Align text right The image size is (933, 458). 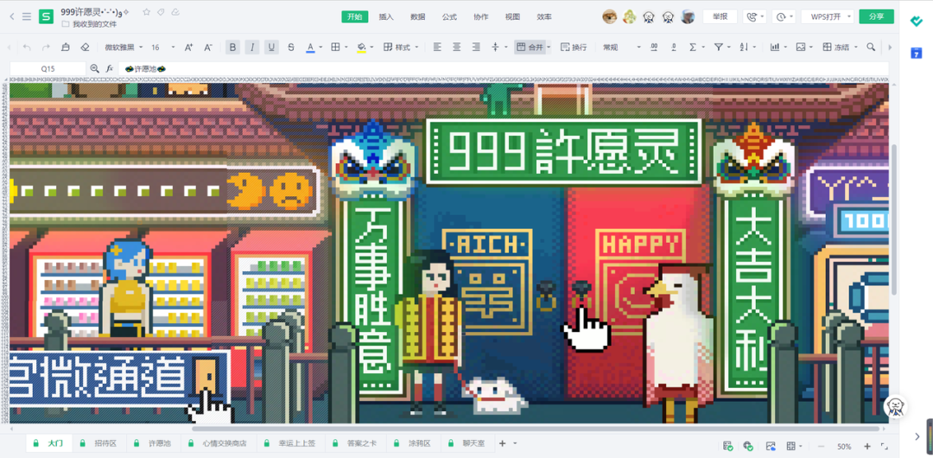(476, 47)
